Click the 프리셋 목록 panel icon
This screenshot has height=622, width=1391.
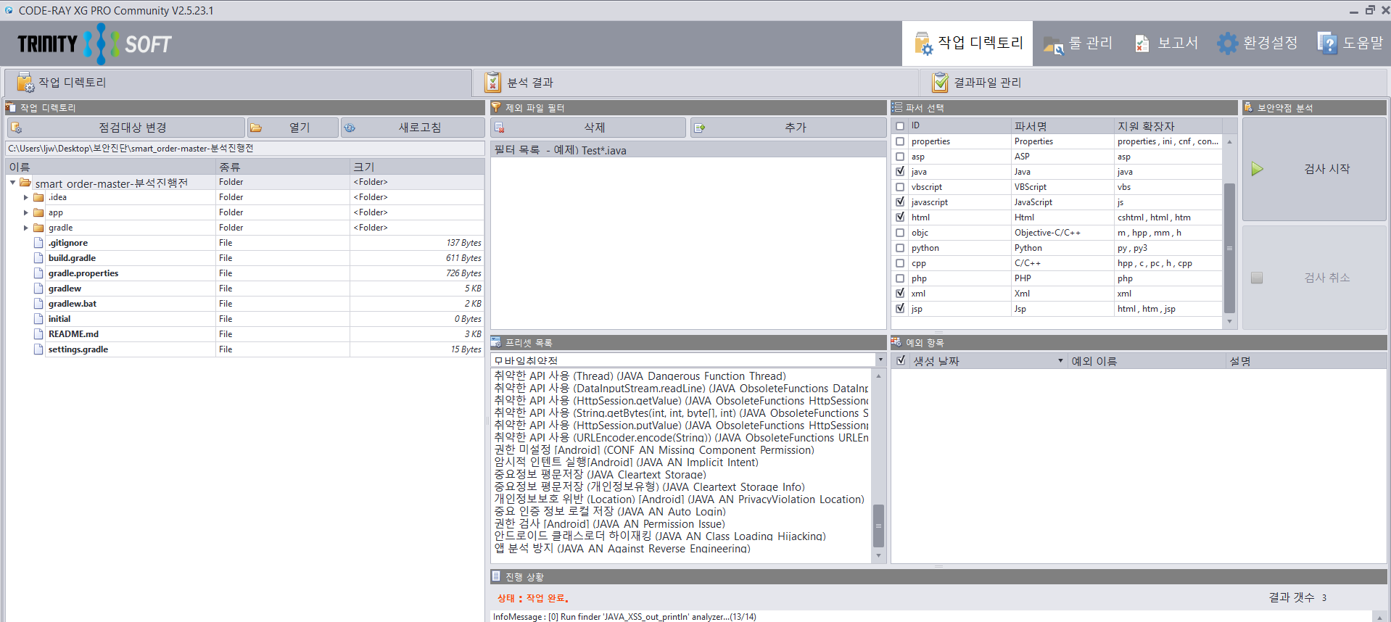pyautogui.click(x=496, y=342)
